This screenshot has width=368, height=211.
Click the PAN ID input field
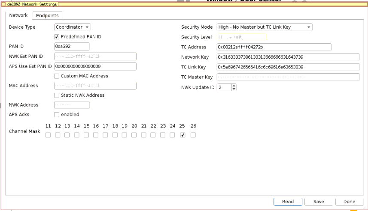click(72, 46)
